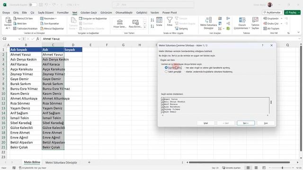Select the Sabit genişlikli radio option
303x170 pixels.
[166, 71]
